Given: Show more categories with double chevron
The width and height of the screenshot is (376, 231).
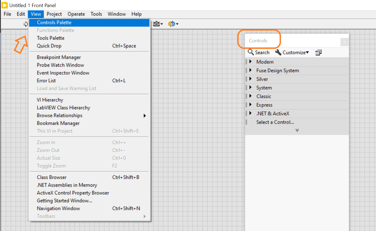Looking at the screenshot, I should coord(297,130).
